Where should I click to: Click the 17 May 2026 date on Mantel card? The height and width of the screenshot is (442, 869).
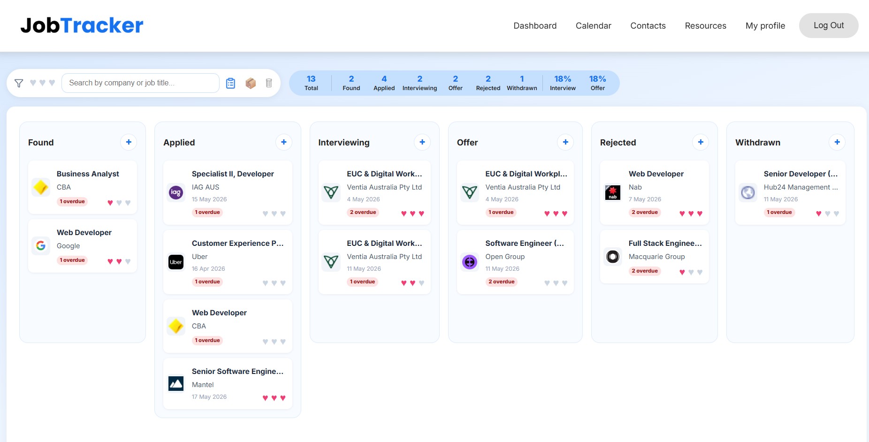pyautogui.click(x=209, y=397)
